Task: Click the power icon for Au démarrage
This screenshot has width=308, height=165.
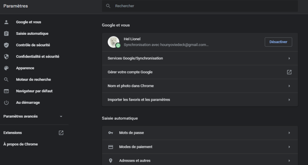Action: (x=6, y=103)
